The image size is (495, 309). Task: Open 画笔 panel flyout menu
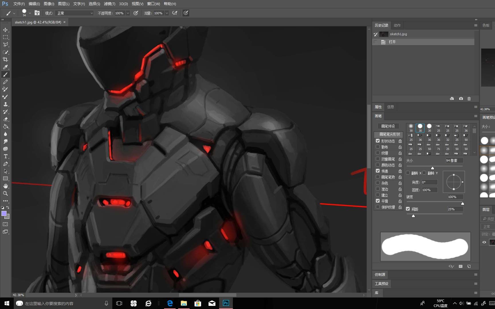[x=476, y=116]
